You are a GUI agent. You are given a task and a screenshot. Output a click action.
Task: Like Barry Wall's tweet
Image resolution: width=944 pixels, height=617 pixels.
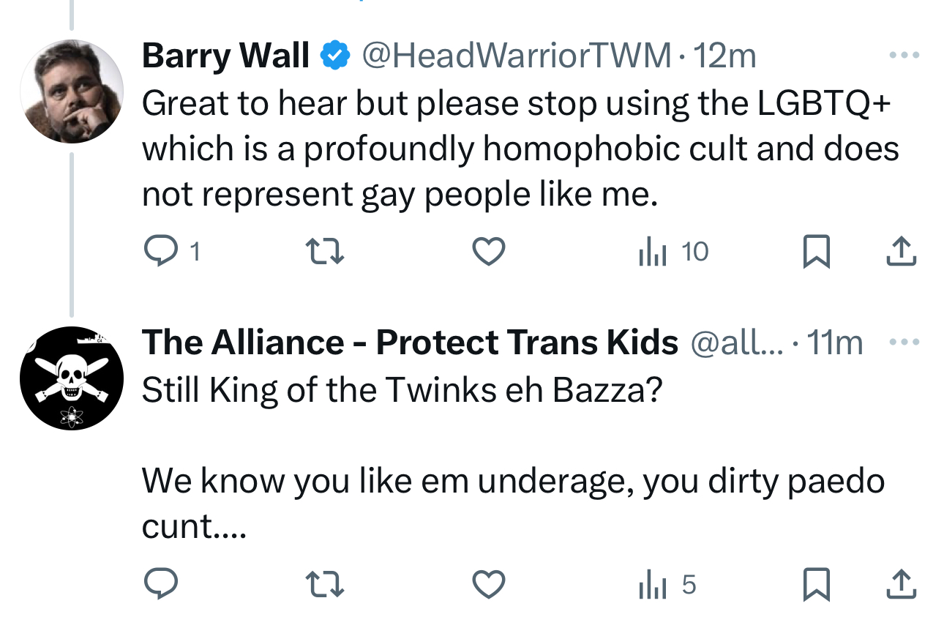click(x=488, y=253)
